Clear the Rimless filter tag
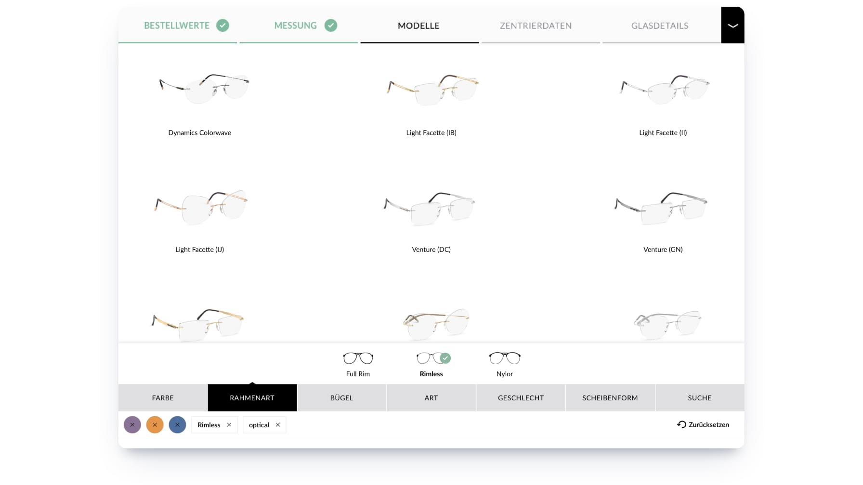 [229, 425]
